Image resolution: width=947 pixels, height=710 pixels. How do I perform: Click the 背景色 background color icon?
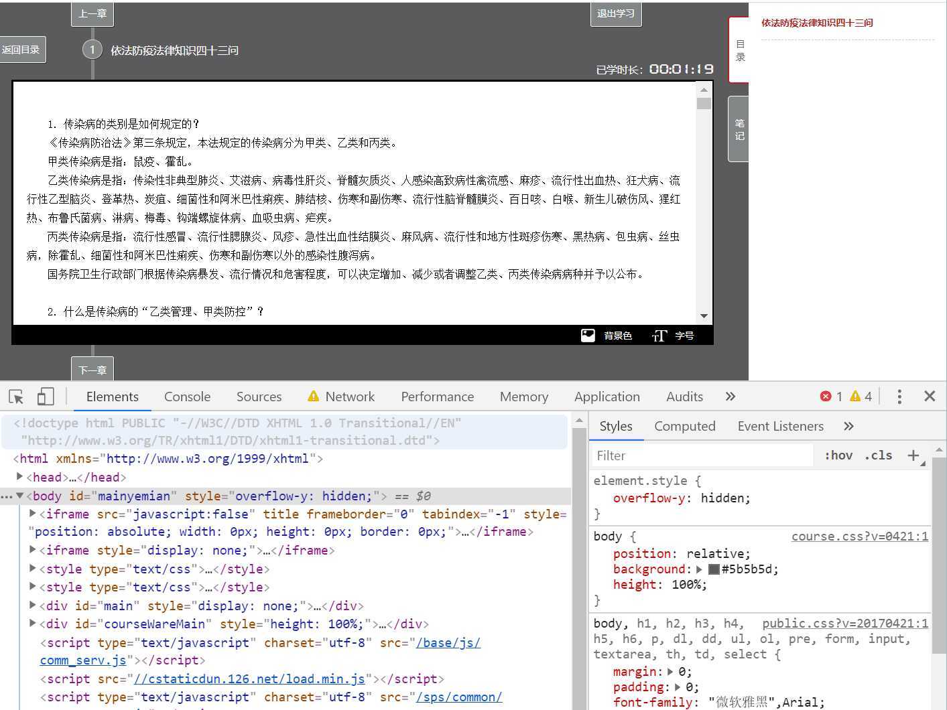coord(588,336)
